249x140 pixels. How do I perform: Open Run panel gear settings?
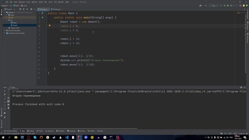coord(241,87)
